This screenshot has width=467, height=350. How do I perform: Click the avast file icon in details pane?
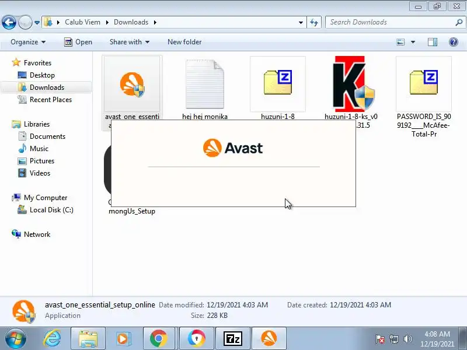pyautogui.click(x=24, y=311)
